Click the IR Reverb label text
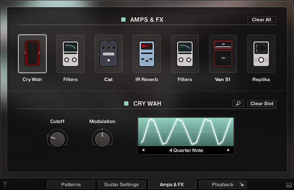Image resolution: width=294 pixels, height=190 pixels. (x=147, y=80)
